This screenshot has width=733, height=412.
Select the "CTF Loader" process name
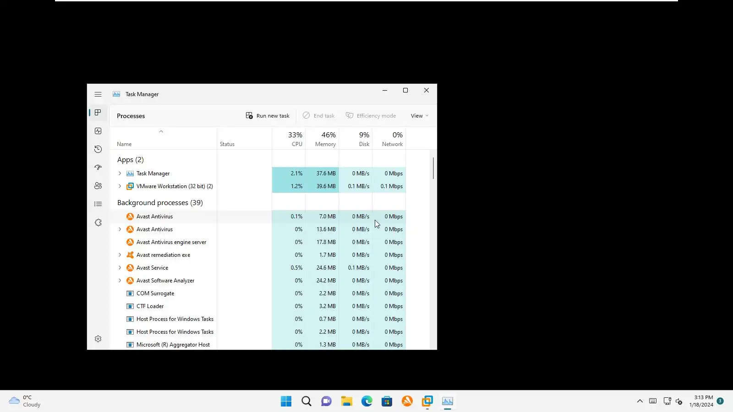(150, 306)
